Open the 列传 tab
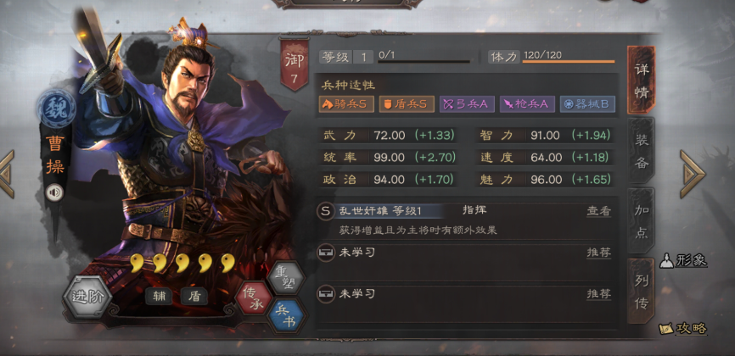The width and height of the screenshot is (735, 356). tap(642, 291)
